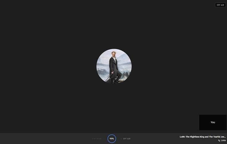Viewport: 227px width, 144px height.
Task: Click the dotted volume level meter
Action: 97,139
